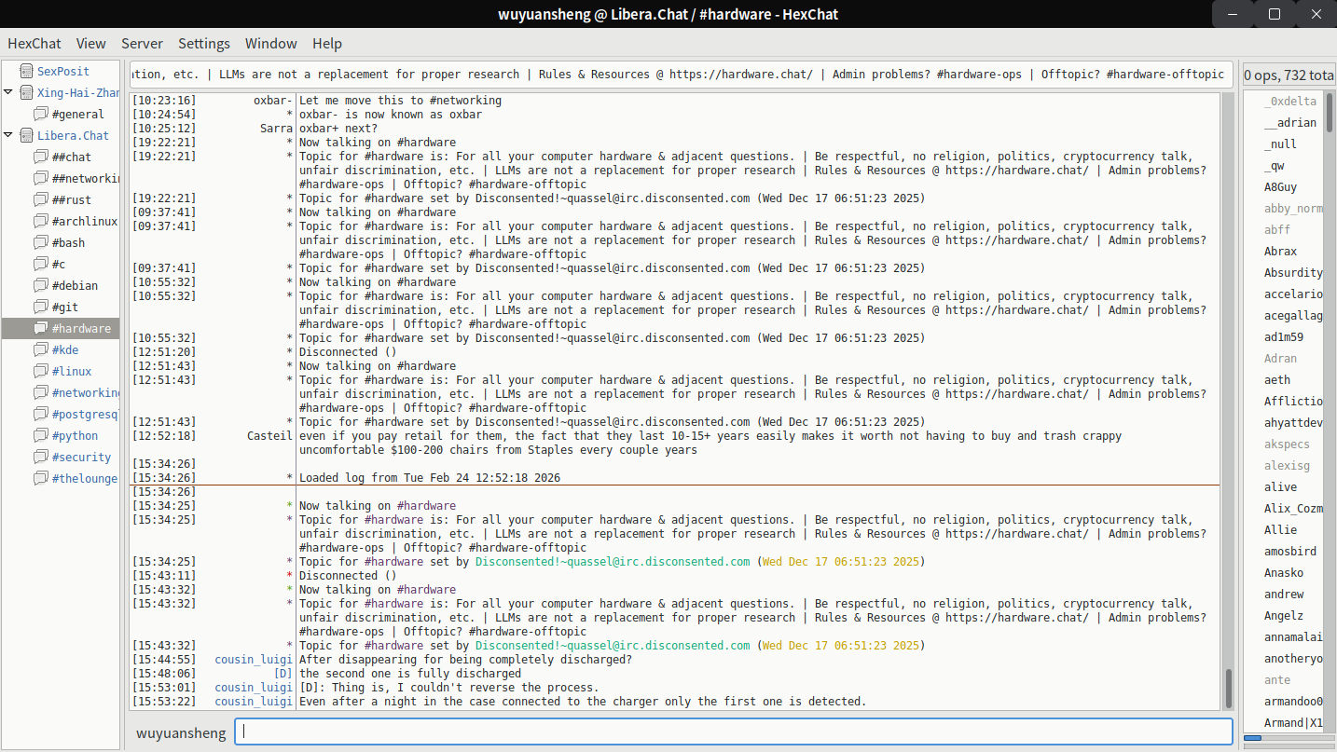Click the #kde channel chat icon
The height and width of the screenshot is (752, 1337).
click(41, 349)
